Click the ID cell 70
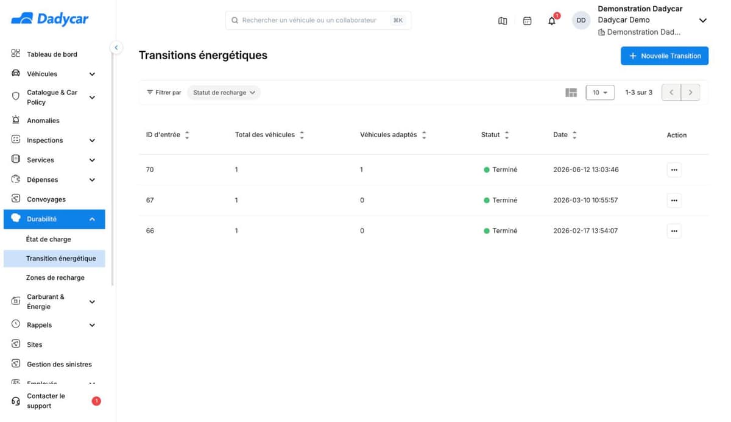Screen dimensions: 731x422 [x=150, y=170]
